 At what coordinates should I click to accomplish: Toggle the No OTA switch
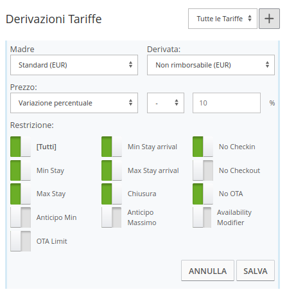(x=203, y=194)
